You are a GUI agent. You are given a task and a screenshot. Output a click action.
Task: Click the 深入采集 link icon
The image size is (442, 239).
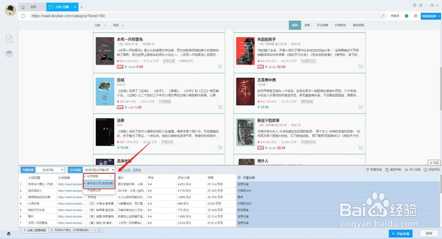406,170
